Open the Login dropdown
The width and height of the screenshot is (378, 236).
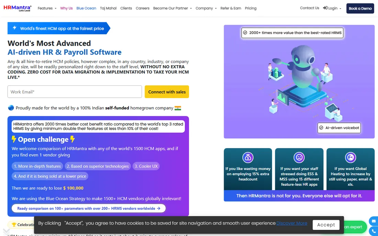[332, 8]
